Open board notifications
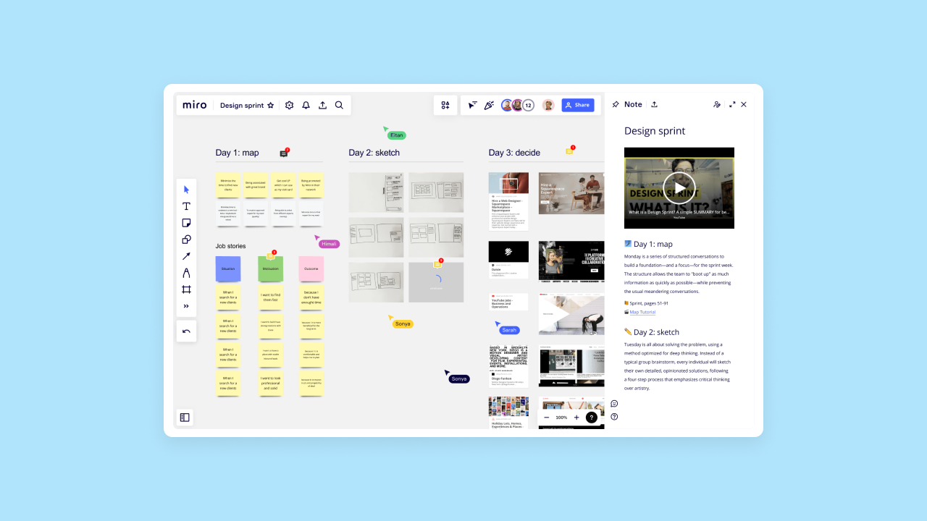The image size is (927, 521). pyautogui.click(x=306, y=105)
